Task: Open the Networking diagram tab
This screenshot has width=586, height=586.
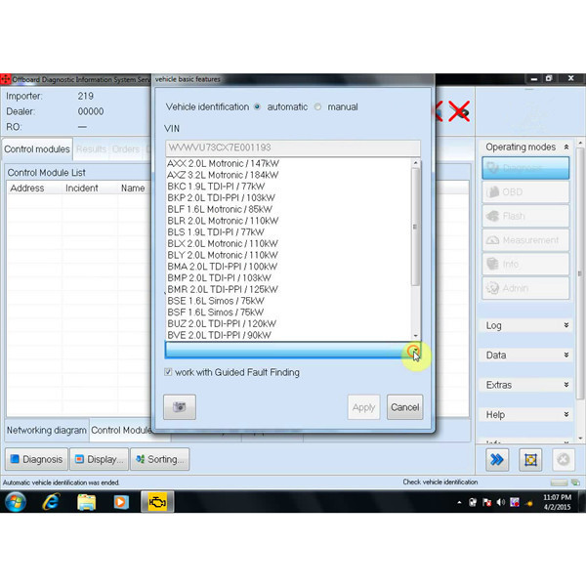Action: coord(46,430)
